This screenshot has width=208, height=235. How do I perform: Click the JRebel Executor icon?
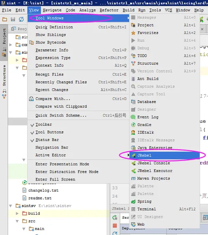[x=134, y=171]
